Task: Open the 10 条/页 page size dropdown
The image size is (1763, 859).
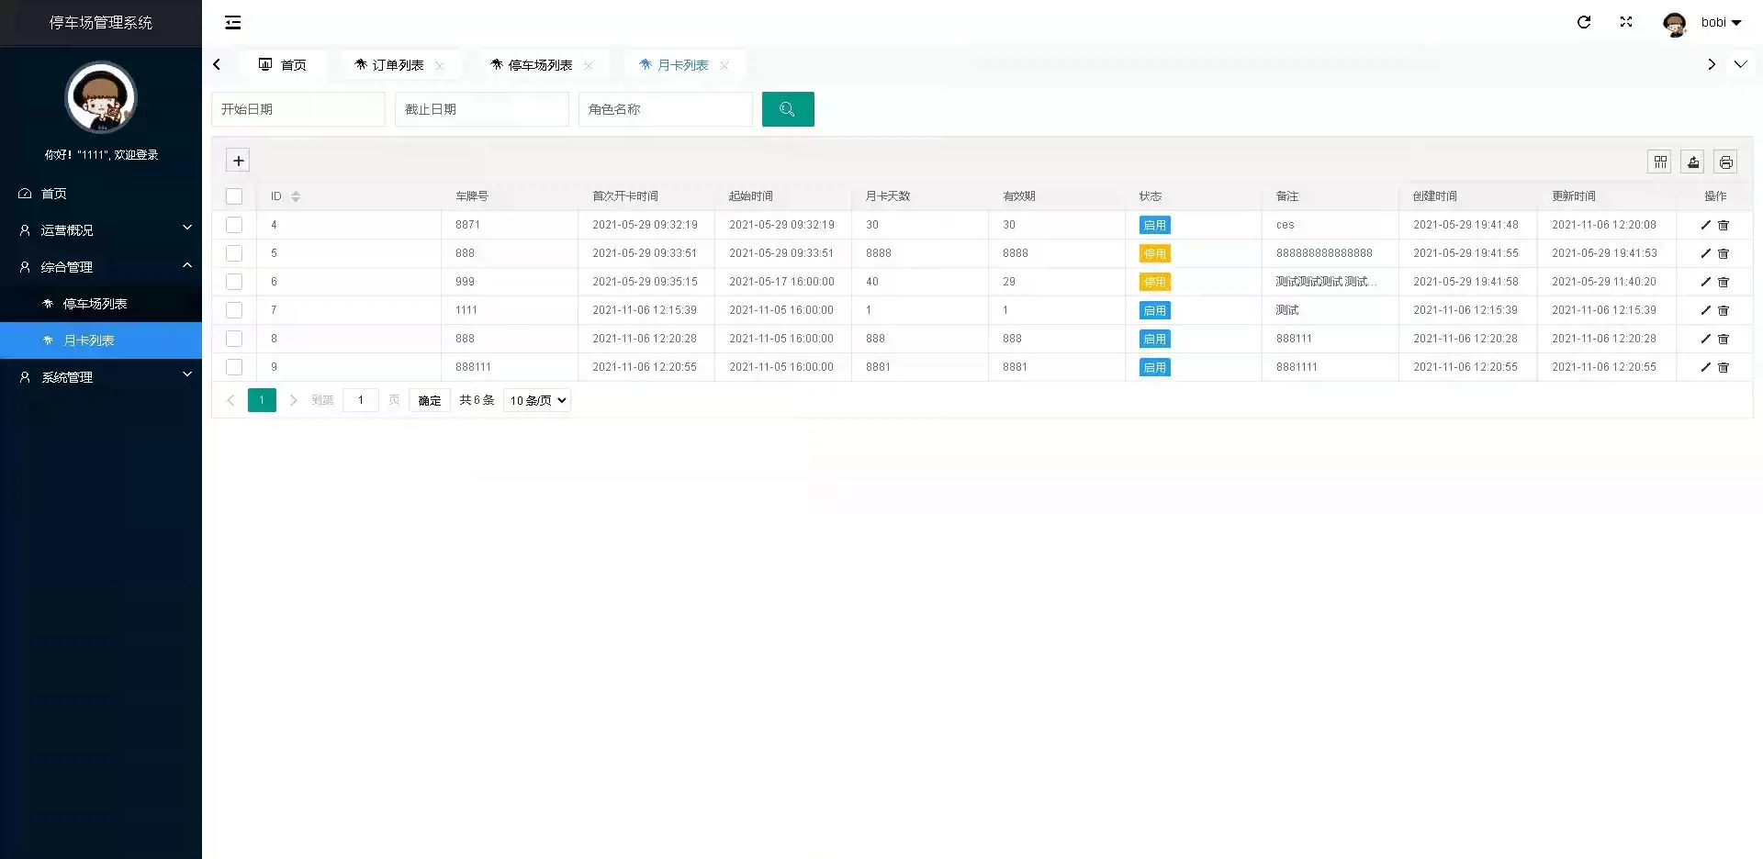Action: tap(537, 400)
